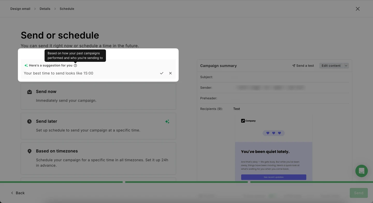The image size is (373, 203).
Task: Click the Edit content button
Action: (331, 66)
